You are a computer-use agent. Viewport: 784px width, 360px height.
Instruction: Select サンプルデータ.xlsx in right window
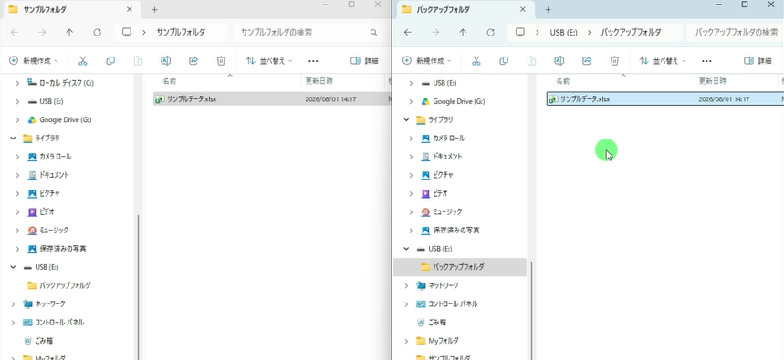pos(665,99)
